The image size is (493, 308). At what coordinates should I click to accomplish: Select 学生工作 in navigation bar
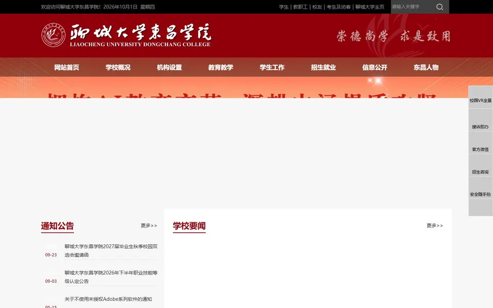pyautogui.click(x=272, y=67)
